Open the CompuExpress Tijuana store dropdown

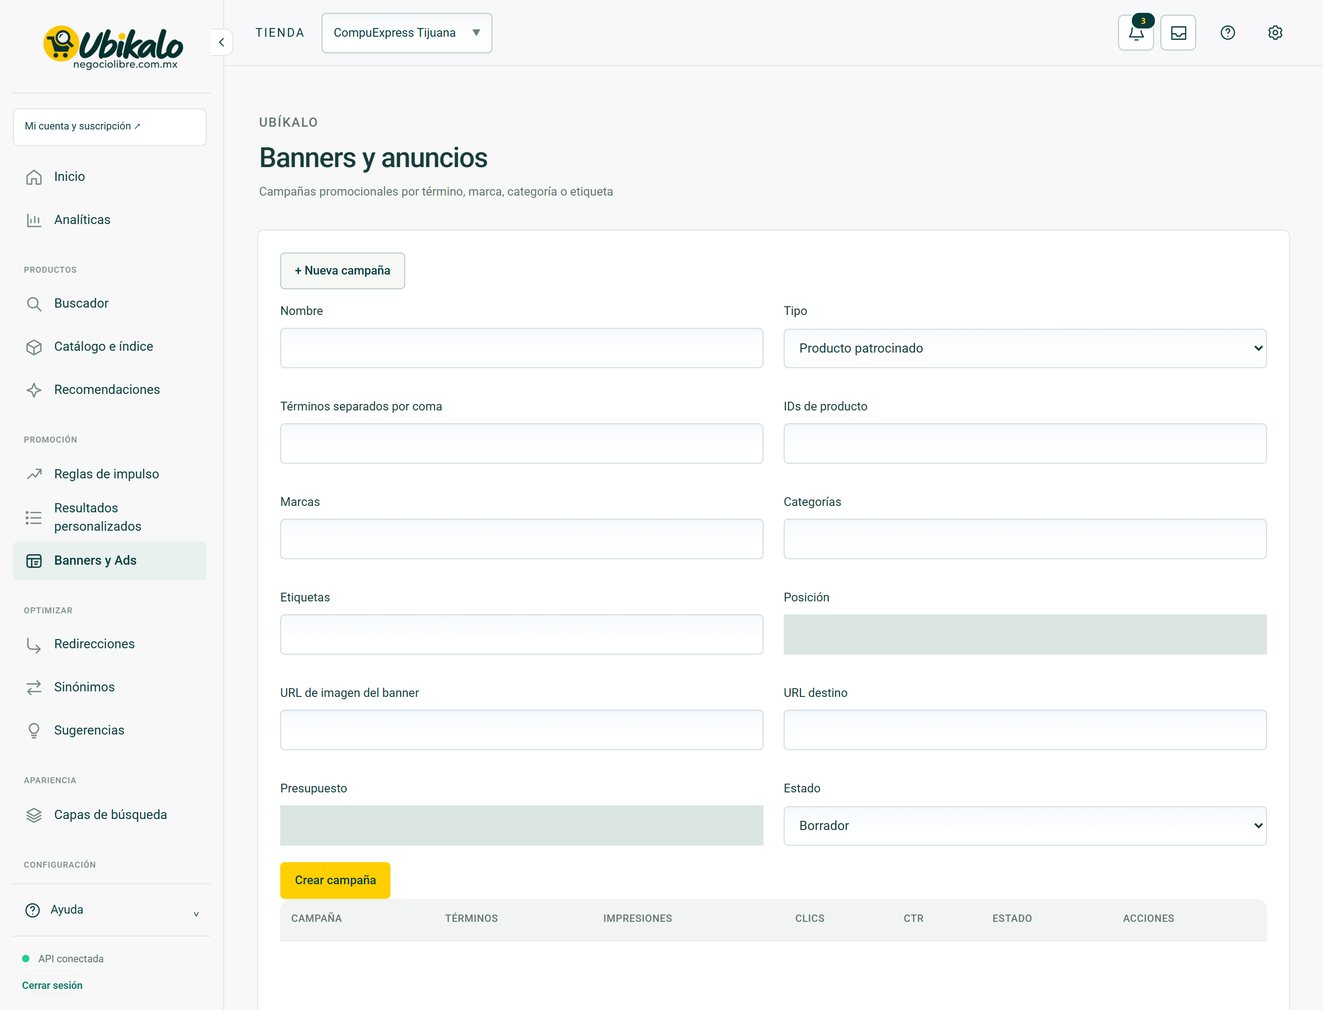coord(407,33)
